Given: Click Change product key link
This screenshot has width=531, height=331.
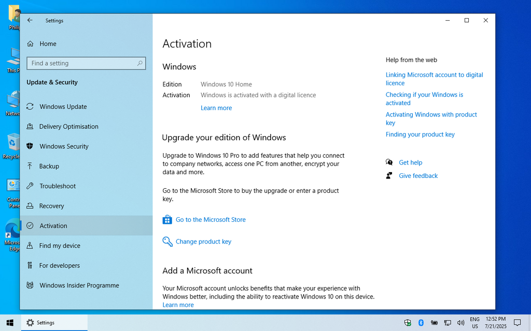Looking at the screenshot, I should pyautogui.click(x=203, y=242).
